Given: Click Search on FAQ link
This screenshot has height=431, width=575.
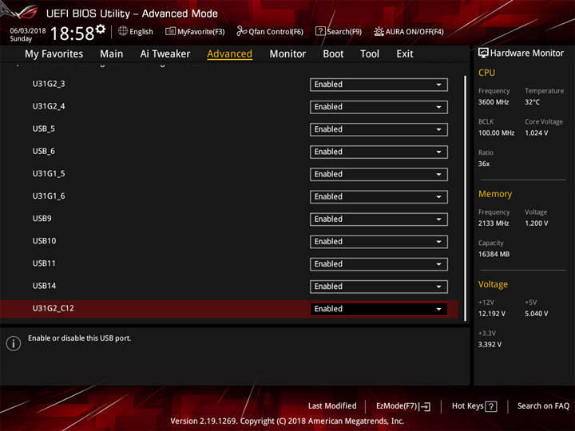Looking at the screenshot, I should point(543,406).
